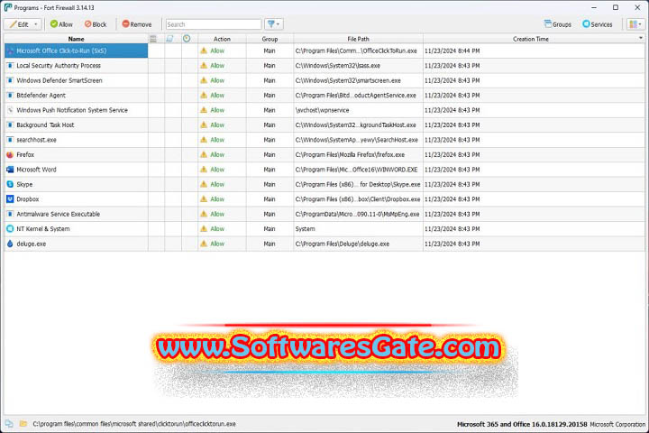Click the Fort Firewall title bar icon
The image size is (649, 433).
[x=8, y=7]
